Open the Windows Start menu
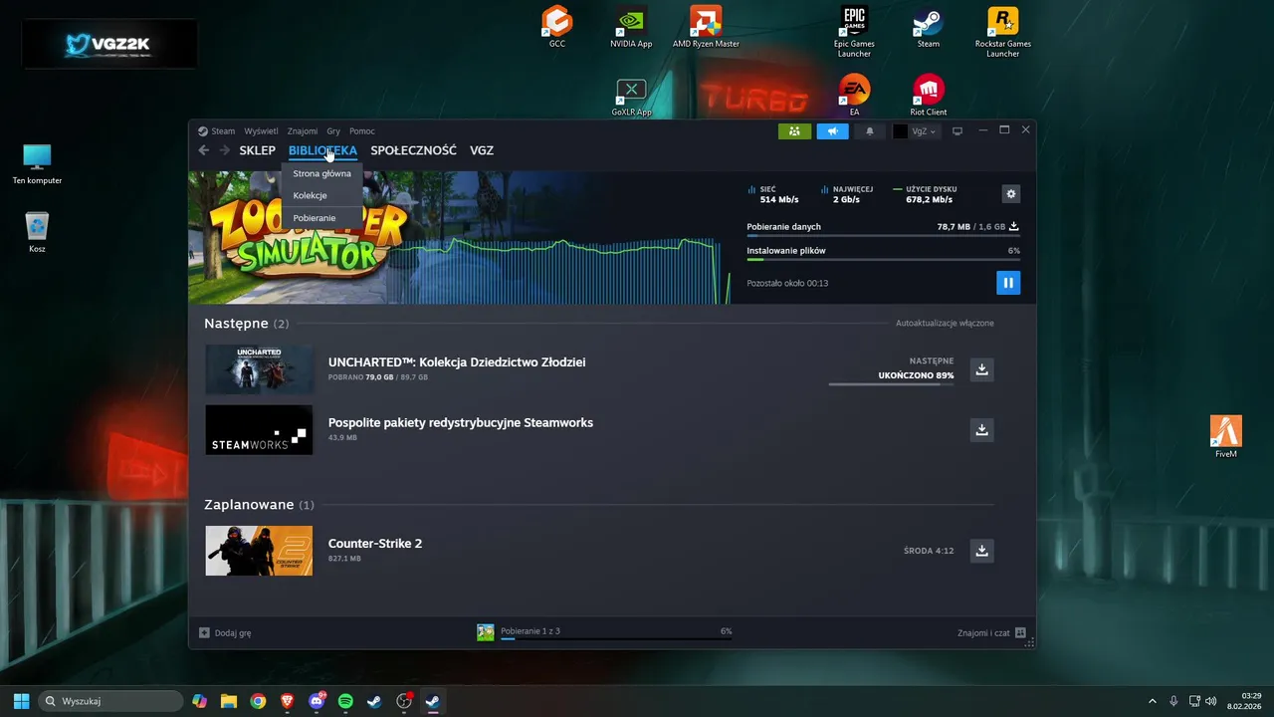 21,701
